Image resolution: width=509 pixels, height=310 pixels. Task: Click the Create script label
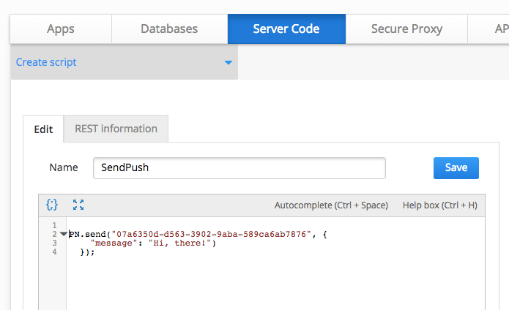[46, 63]
